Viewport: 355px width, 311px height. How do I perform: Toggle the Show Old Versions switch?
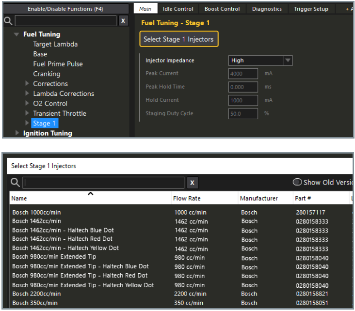[297, 182]
